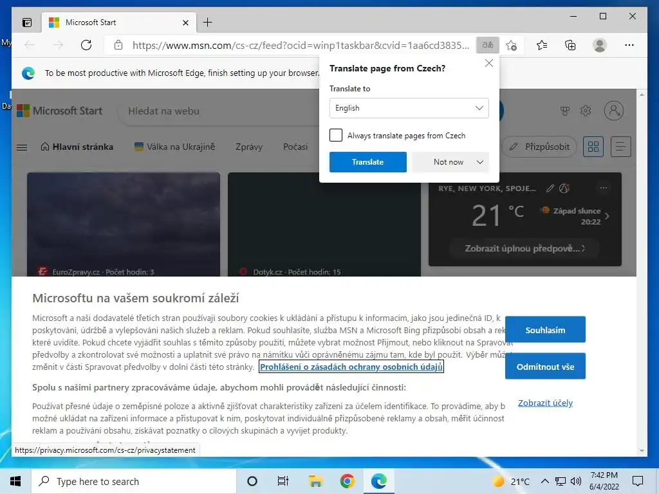Select the Hlavní stránka tab
The width and height of the screenshot is (659, 494).
[x=77, y=147]
